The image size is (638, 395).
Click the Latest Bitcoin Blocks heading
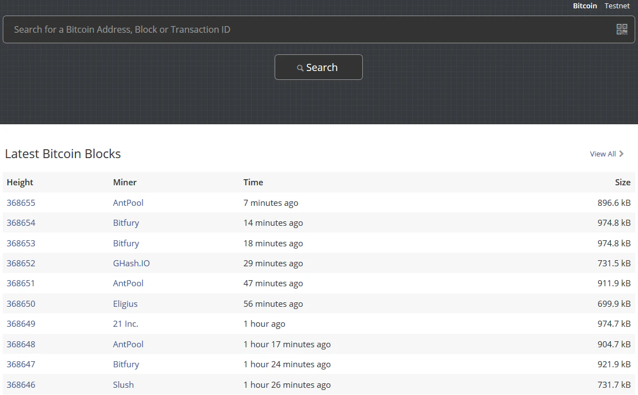pos(63,154)
